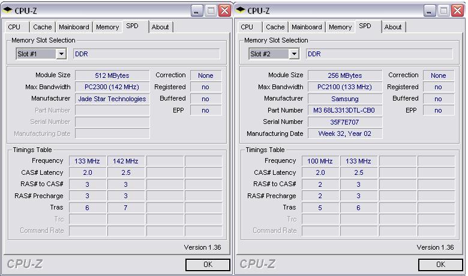Click 100 MHz frequency cell in right window

[320, 161]
